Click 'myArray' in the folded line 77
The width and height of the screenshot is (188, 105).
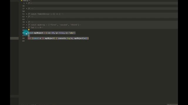click(x=41, y=25)
